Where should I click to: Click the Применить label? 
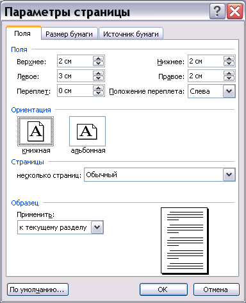click(35, 214)
